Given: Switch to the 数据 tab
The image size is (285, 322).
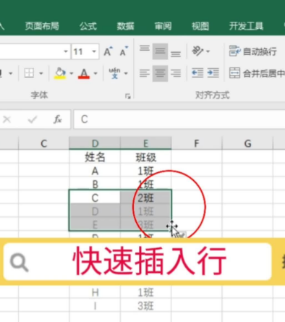Looking at the screenshot, I should [x=125, y=26].
